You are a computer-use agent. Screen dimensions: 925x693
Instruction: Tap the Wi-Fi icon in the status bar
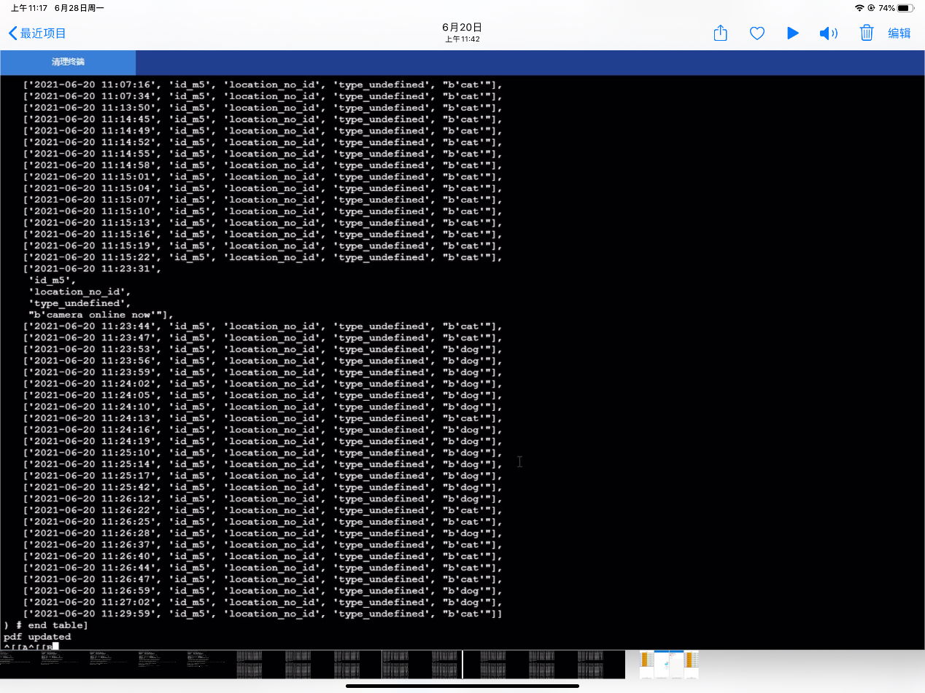pos(859,8)
